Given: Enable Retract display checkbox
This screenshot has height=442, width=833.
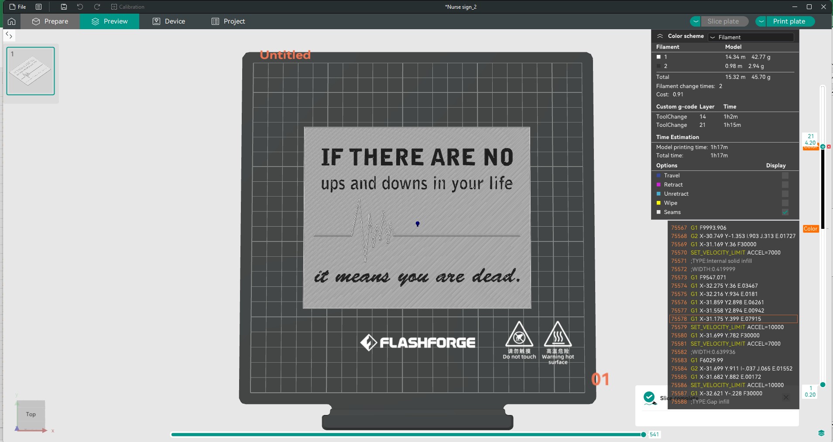Looking at the screenshot, I should click(785, 185).
